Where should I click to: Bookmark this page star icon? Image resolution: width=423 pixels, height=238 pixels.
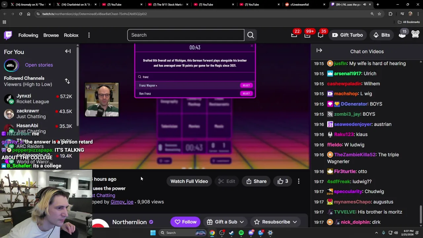pos(379,14)
